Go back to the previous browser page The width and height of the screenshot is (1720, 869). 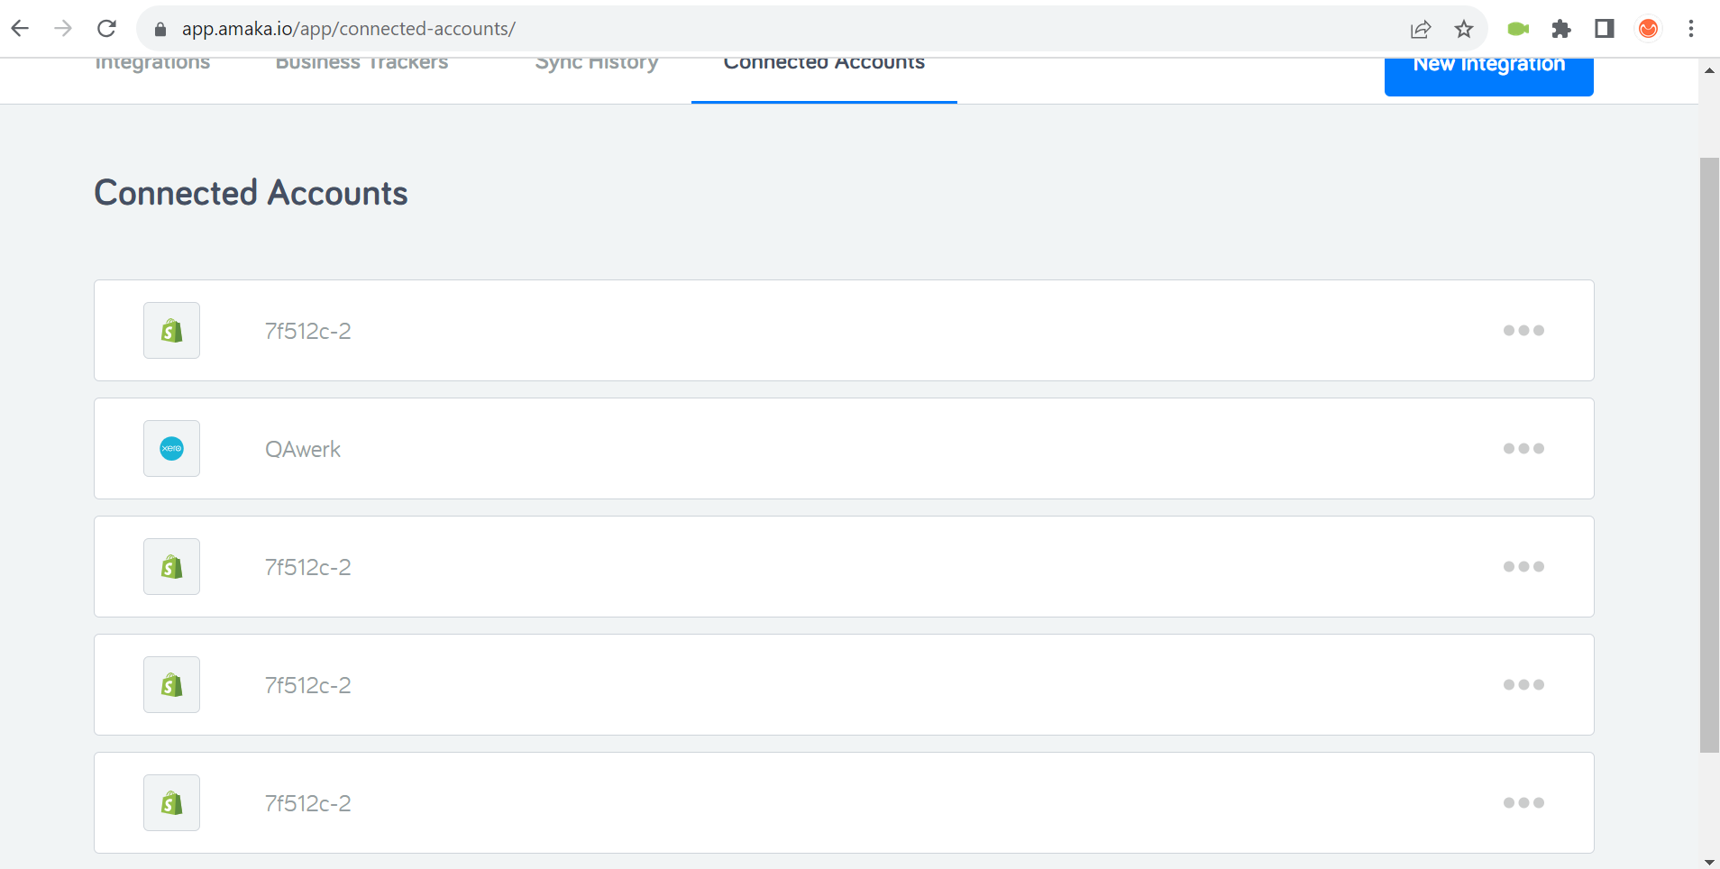coord(20,29)
